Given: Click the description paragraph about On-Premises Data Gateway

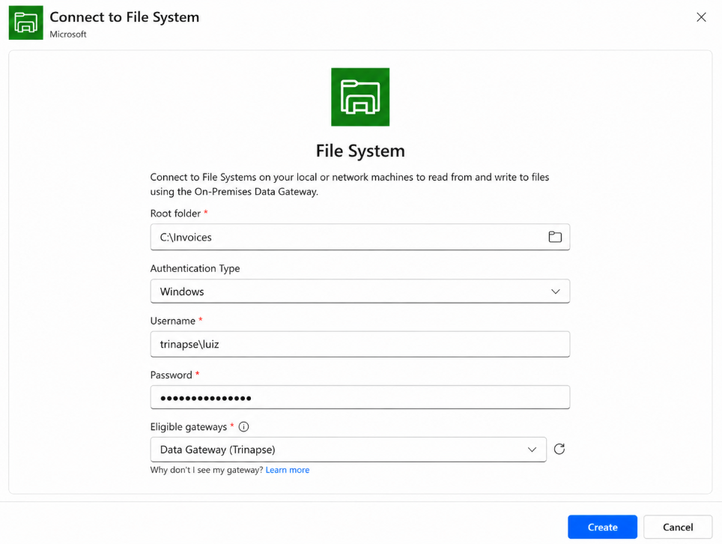Looking at the screenshot, I should [350, 184].
